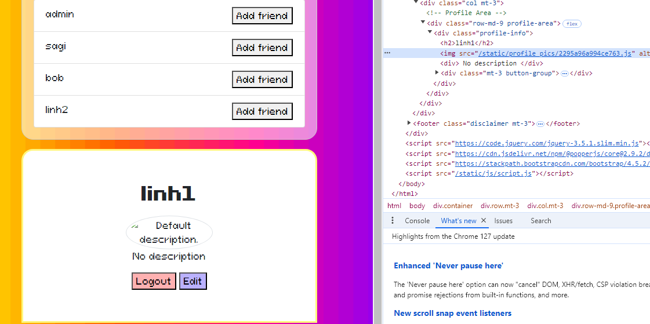Screen dimensions: 650x324
Task: Add bob as a friend
Action: pyautogui.click(x=262, y=79)
